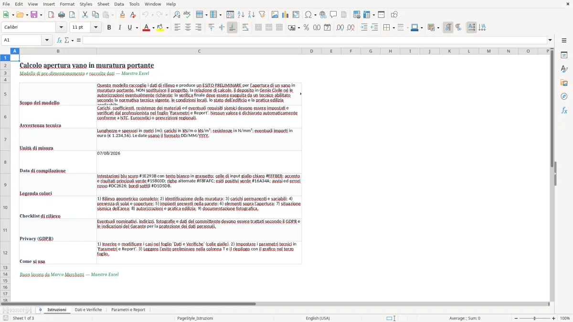
Task: Format as percent
Action: coord(306,28)
